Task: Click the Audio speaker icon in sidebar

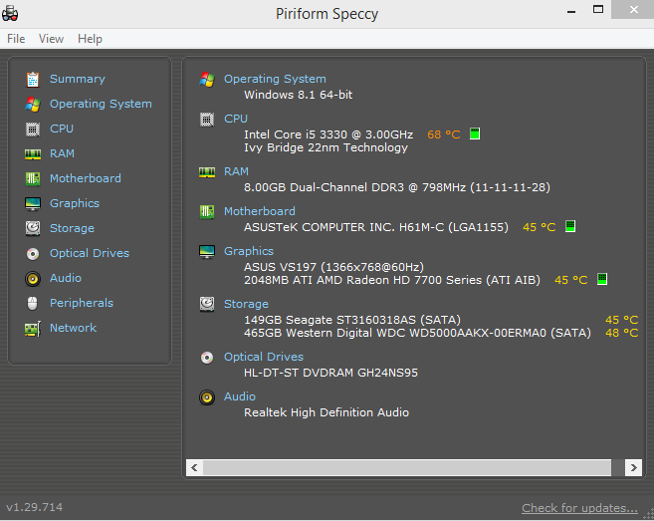Action: tap(33, 279)
